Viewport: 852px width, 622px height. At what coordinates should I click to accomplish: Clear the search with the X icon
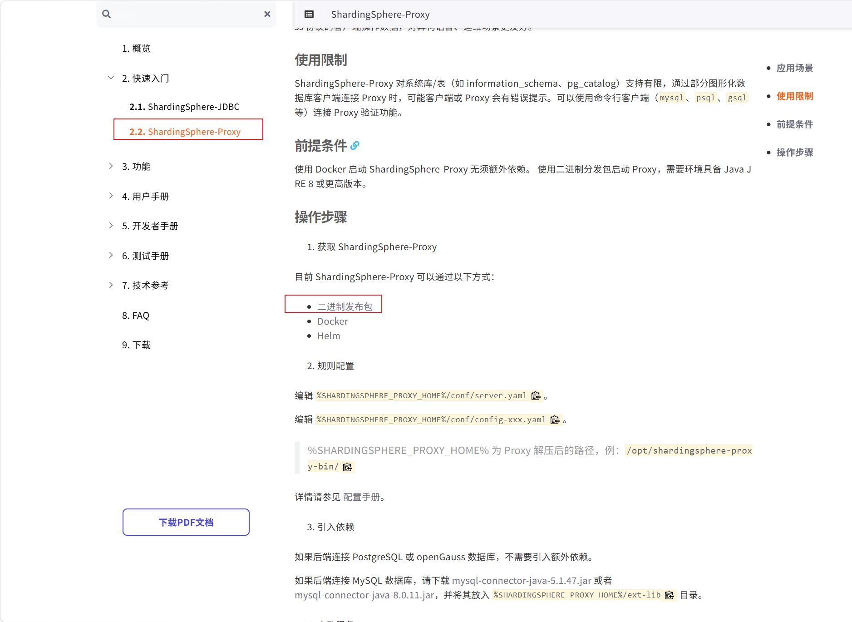coord(267,14)
